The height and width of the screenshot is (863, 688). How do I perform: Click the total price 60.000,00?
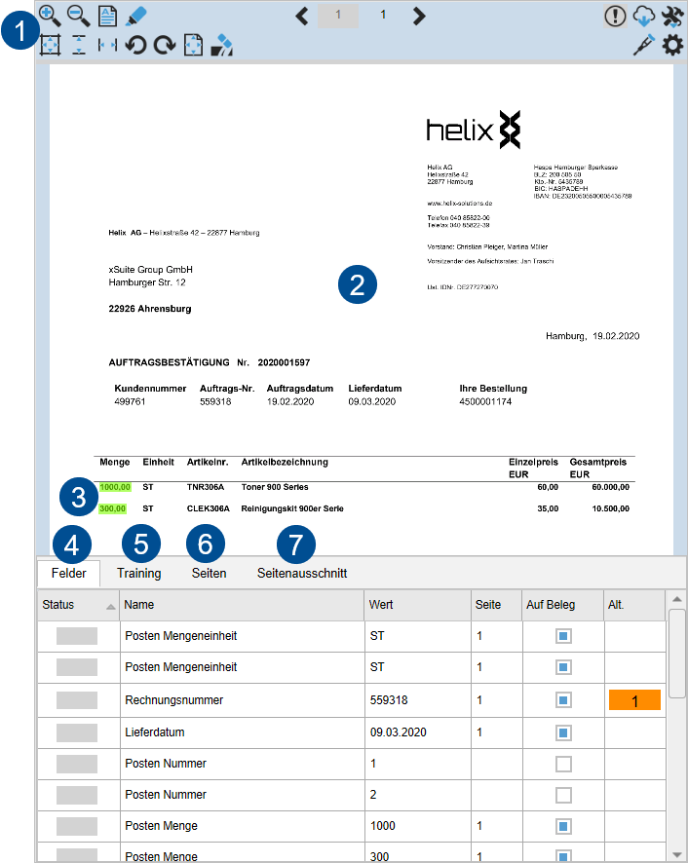(610, 487)
